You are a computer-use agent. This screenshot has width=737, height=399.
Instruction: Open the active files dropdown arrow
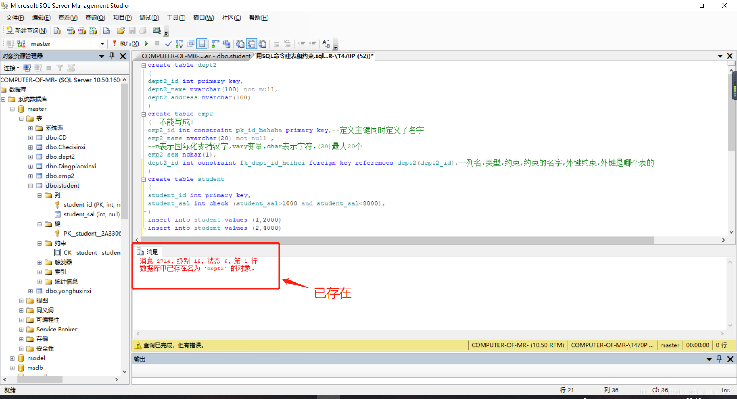[720, 56]
